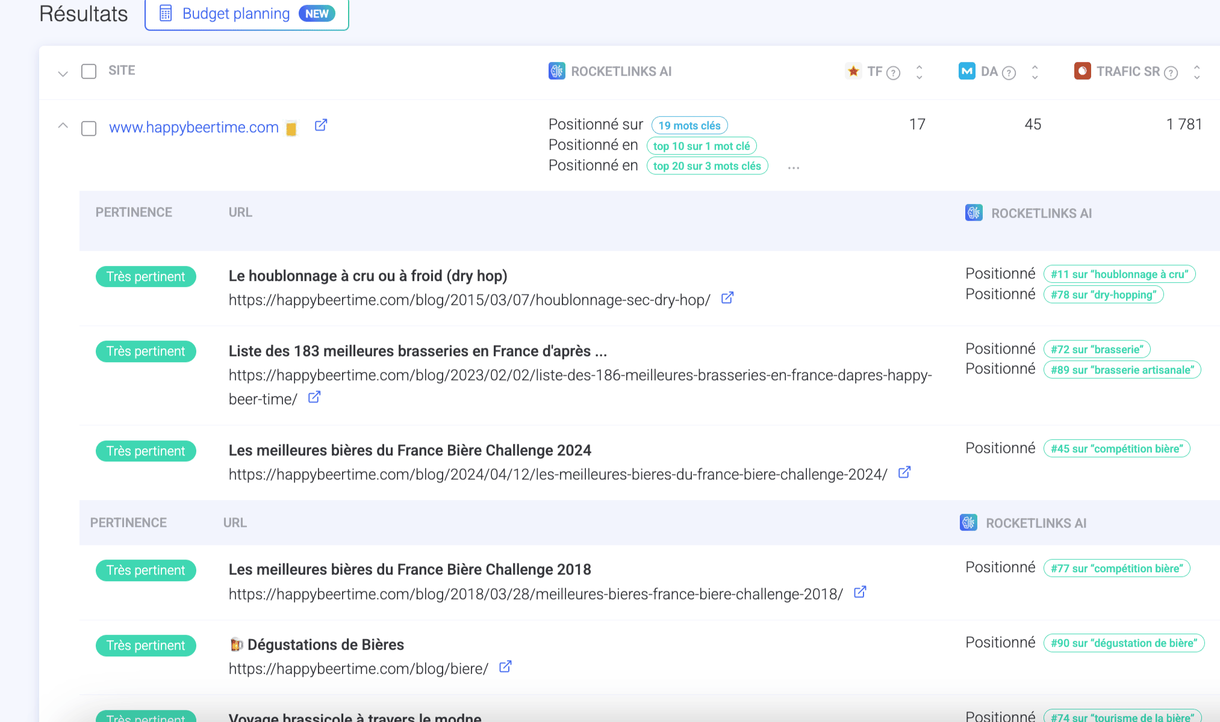Open the three-dots more positions menu
The image size is (1220, 722).
[794, 168]
